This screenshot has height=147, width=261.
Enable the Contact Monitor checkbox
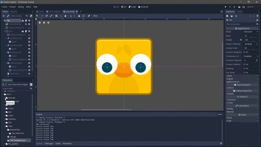[x=244, y=65]
